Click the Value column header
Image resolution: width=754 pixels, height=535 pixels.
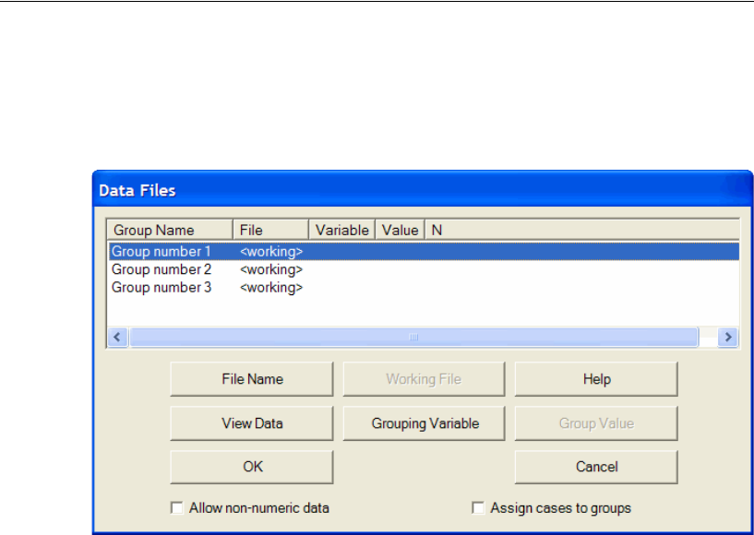tap(400, 230)
